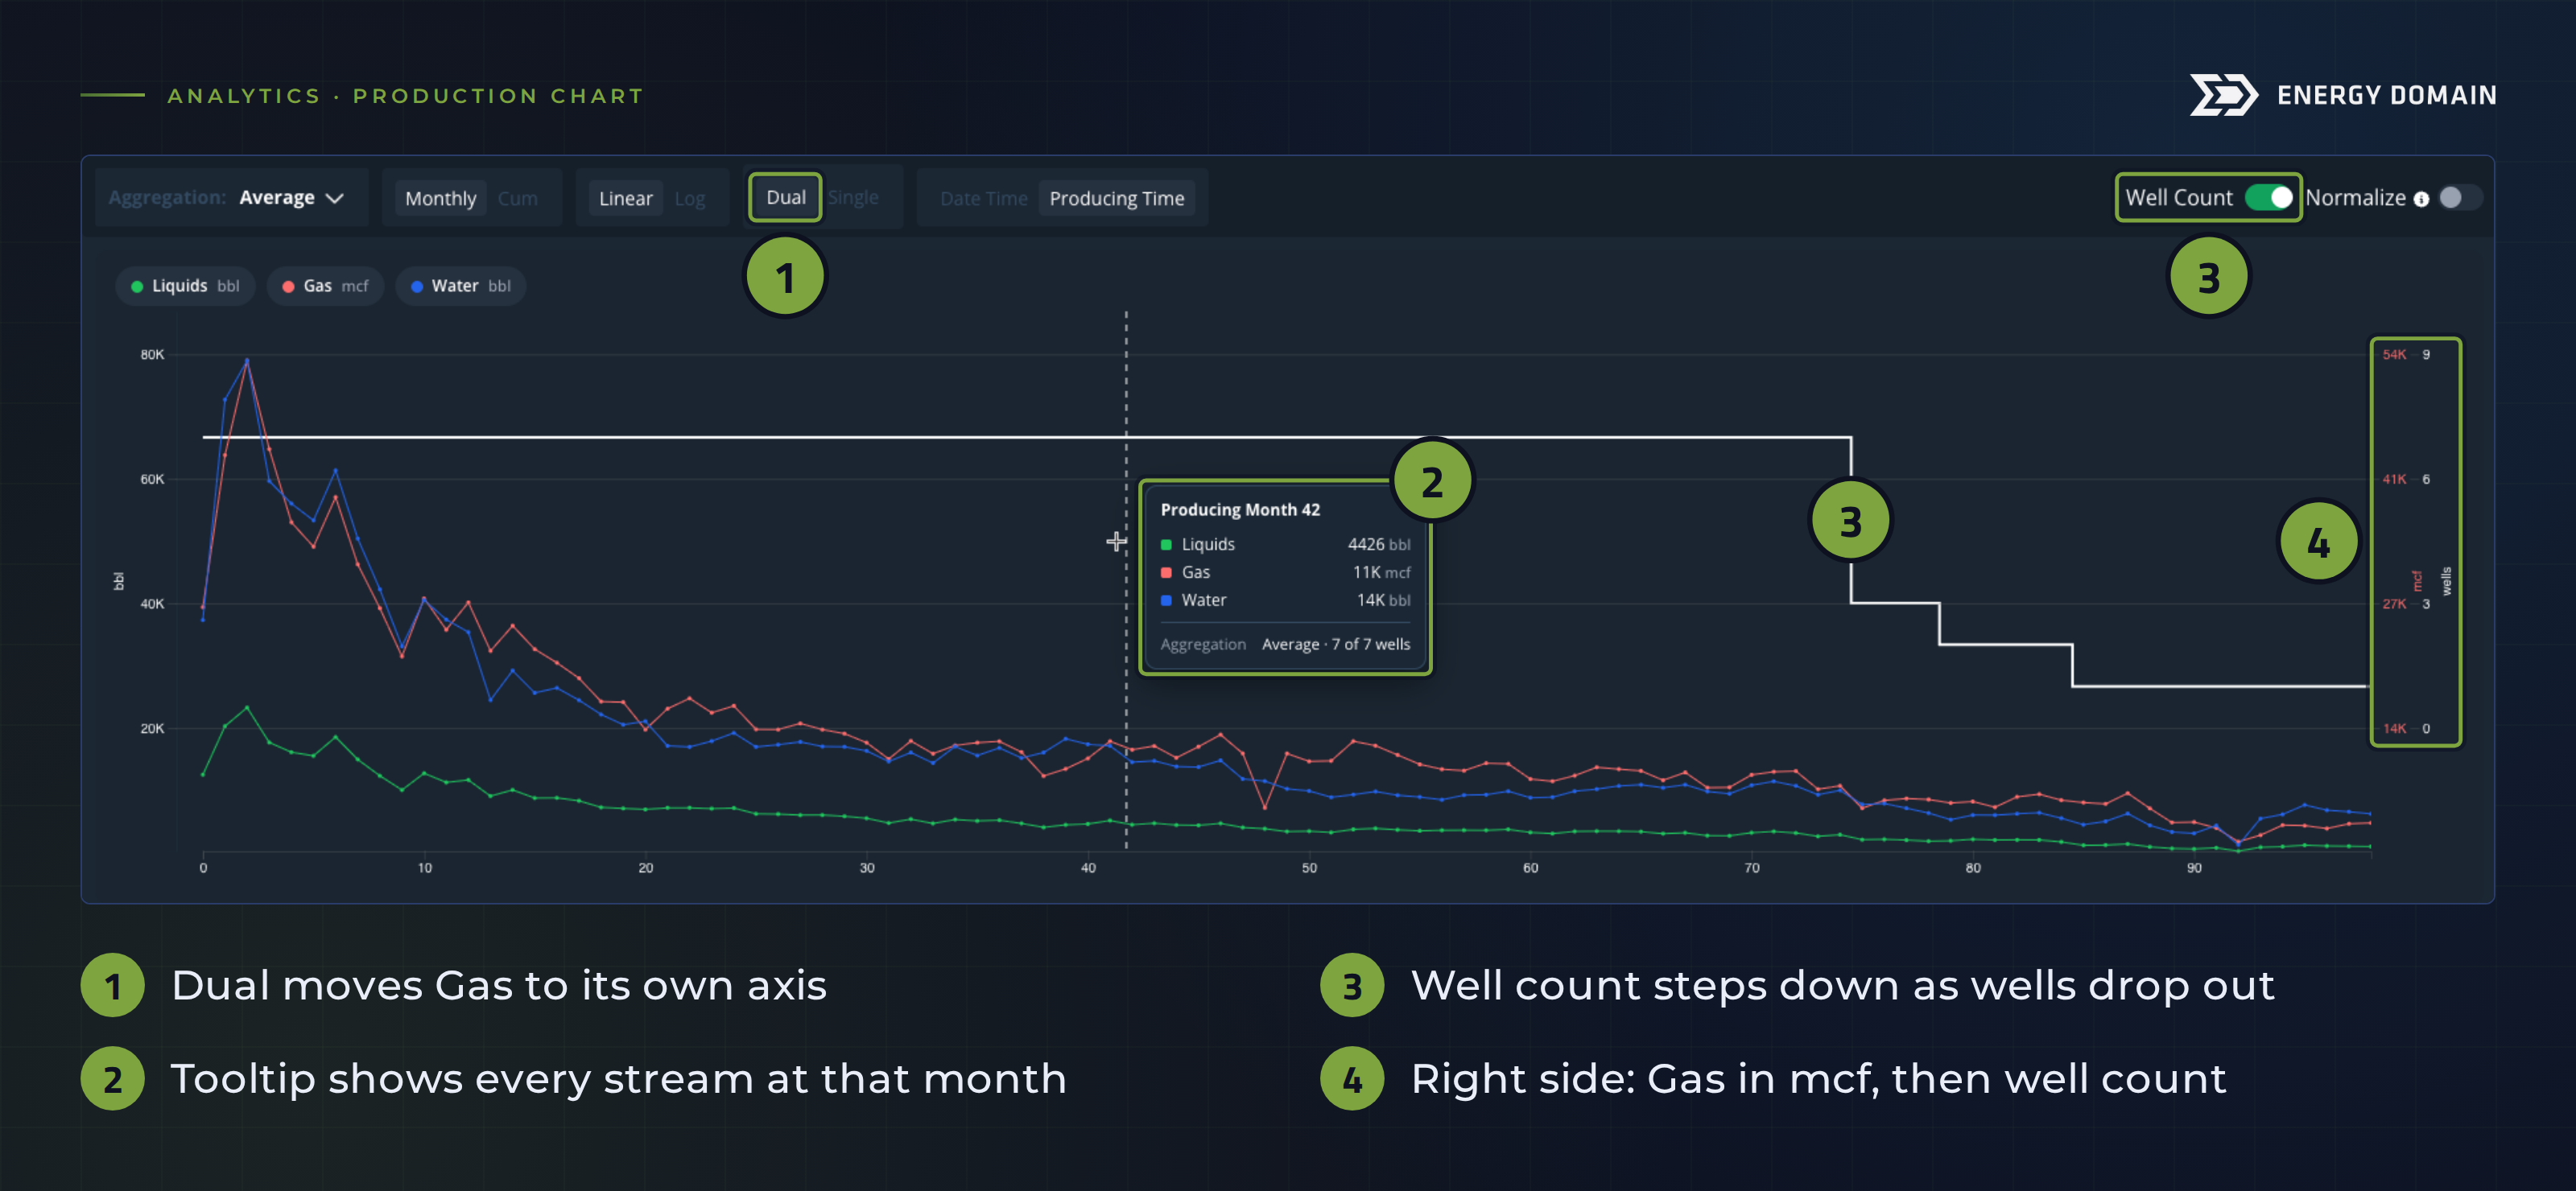Image resolution: width=2576 pixels, height=1191 pixels.
Task: Toggle the Water bbl series visibility
Action: point(461,286)
